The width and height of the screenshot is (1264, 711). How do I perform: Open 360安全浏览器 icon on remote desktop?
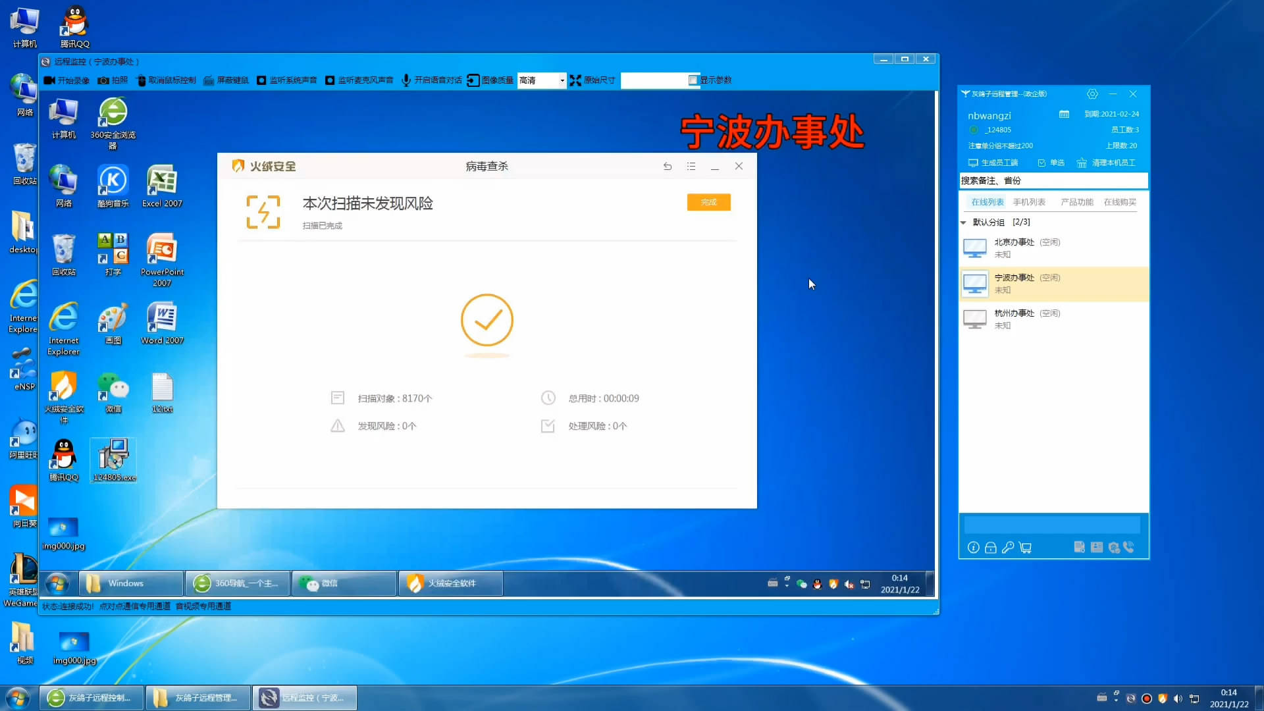(113, 123)
